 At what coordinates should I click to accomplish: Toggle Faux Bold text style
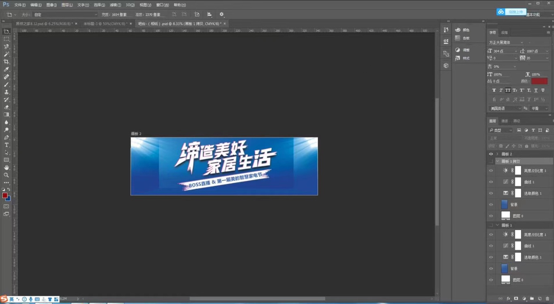tap(494, 90)
